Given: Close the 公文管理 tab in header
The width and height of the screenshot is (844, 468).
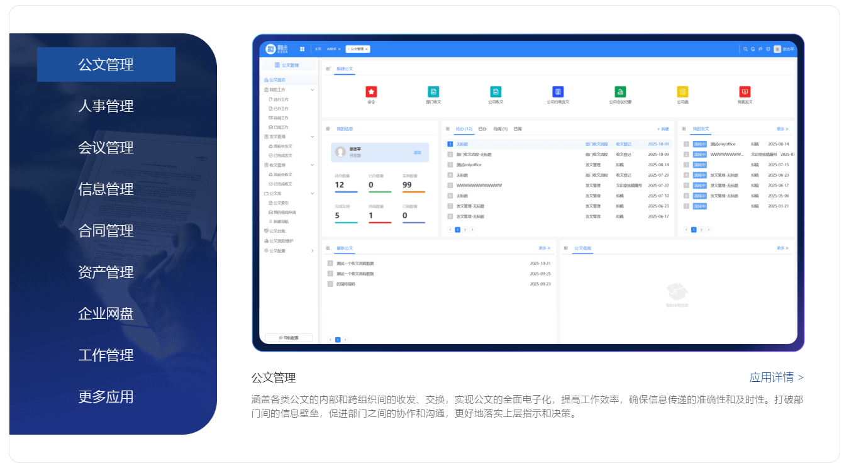Looking at the screenshot, I should point(367,48).
